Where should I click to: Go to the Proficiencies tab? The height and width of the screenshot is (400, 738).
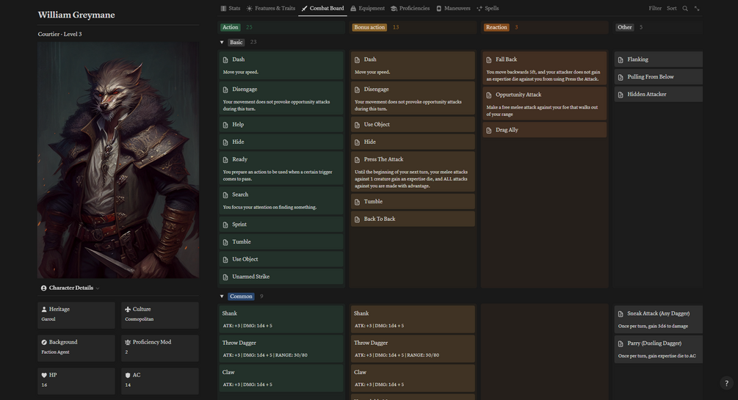click(x=410, y=9)
